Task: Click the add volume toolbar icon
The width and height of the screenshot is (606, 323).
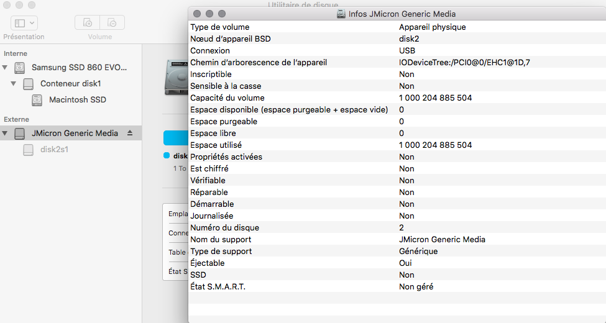Action: 88,23
